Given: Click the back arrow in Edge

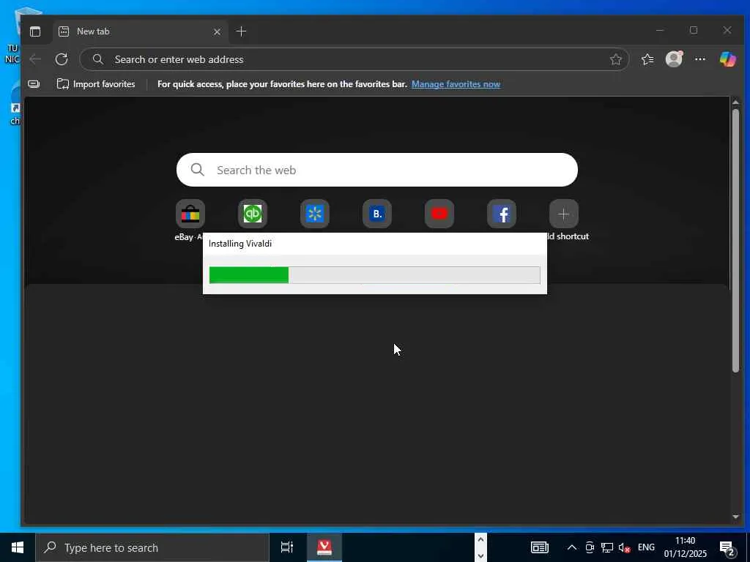Looking at the screenshot, I should [35, 59].
